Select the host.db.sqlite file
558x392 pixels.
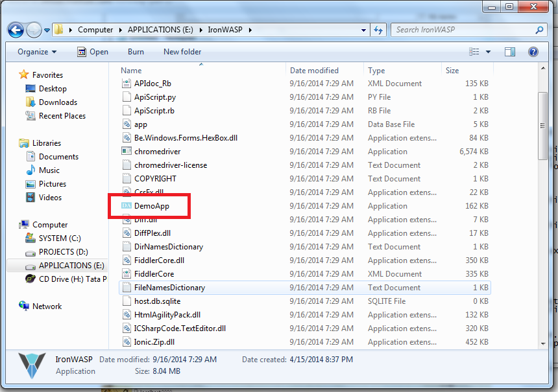pyautogui.click(x=156, y=301)
